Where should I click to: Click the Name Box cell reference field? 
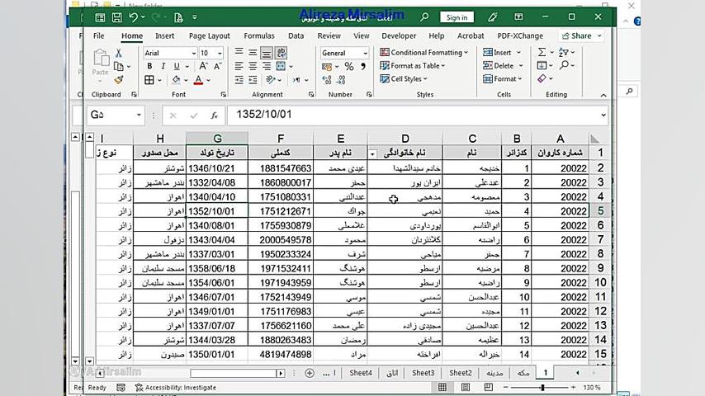111,115
